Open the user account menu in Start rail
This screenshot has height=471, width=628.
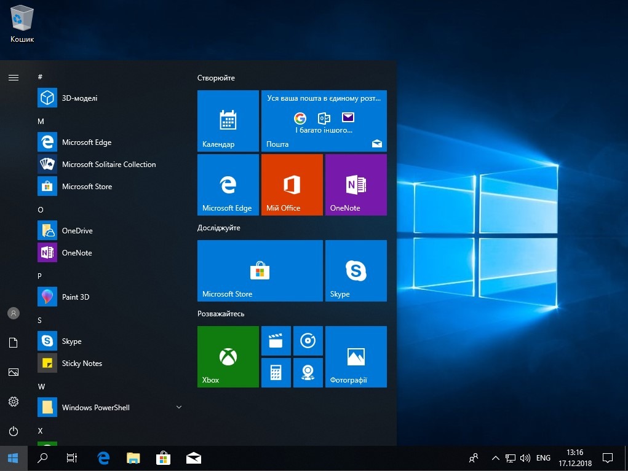(14, 313)
